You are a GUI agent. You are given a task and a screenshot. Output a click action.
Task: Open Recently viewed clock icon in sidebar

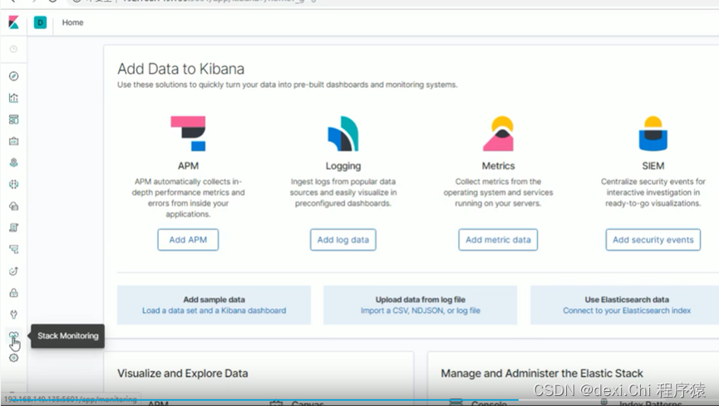tap(14, 49)
